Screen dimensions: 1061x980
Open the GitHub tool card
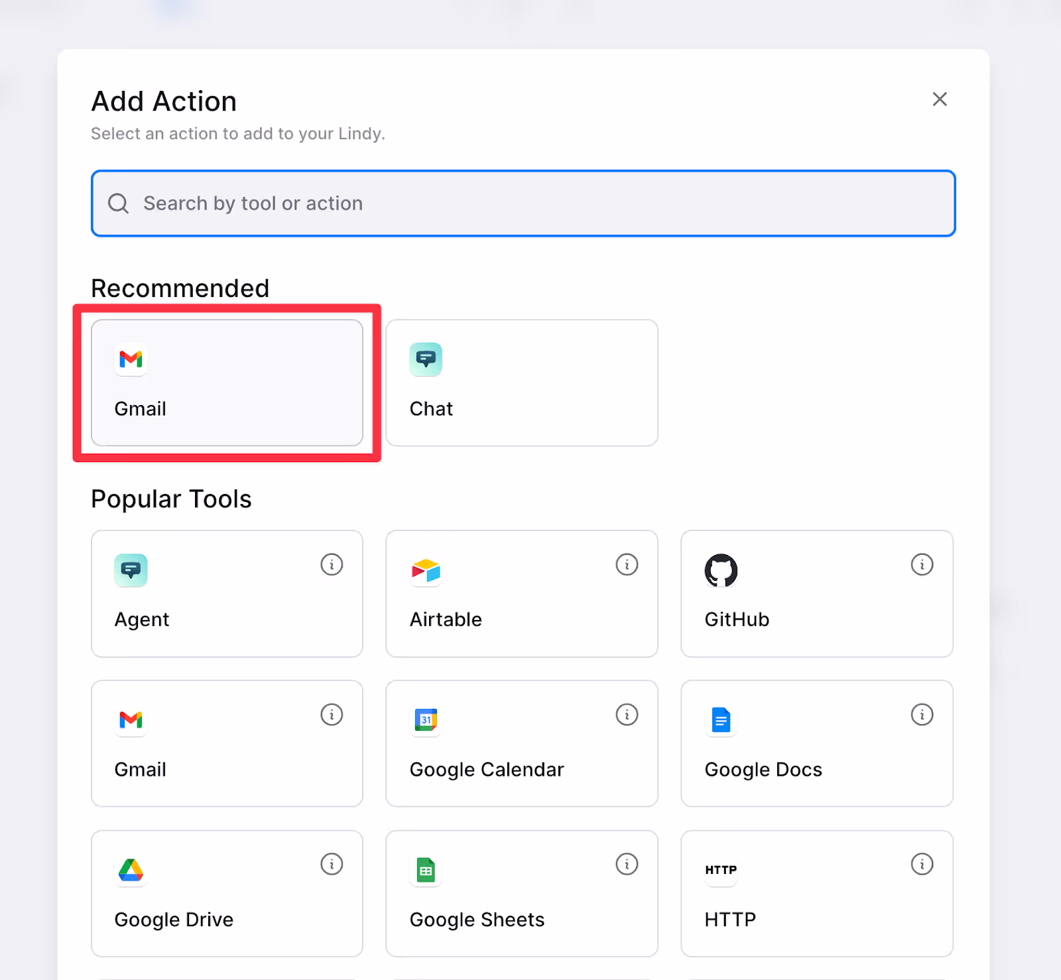pos(817,593)
